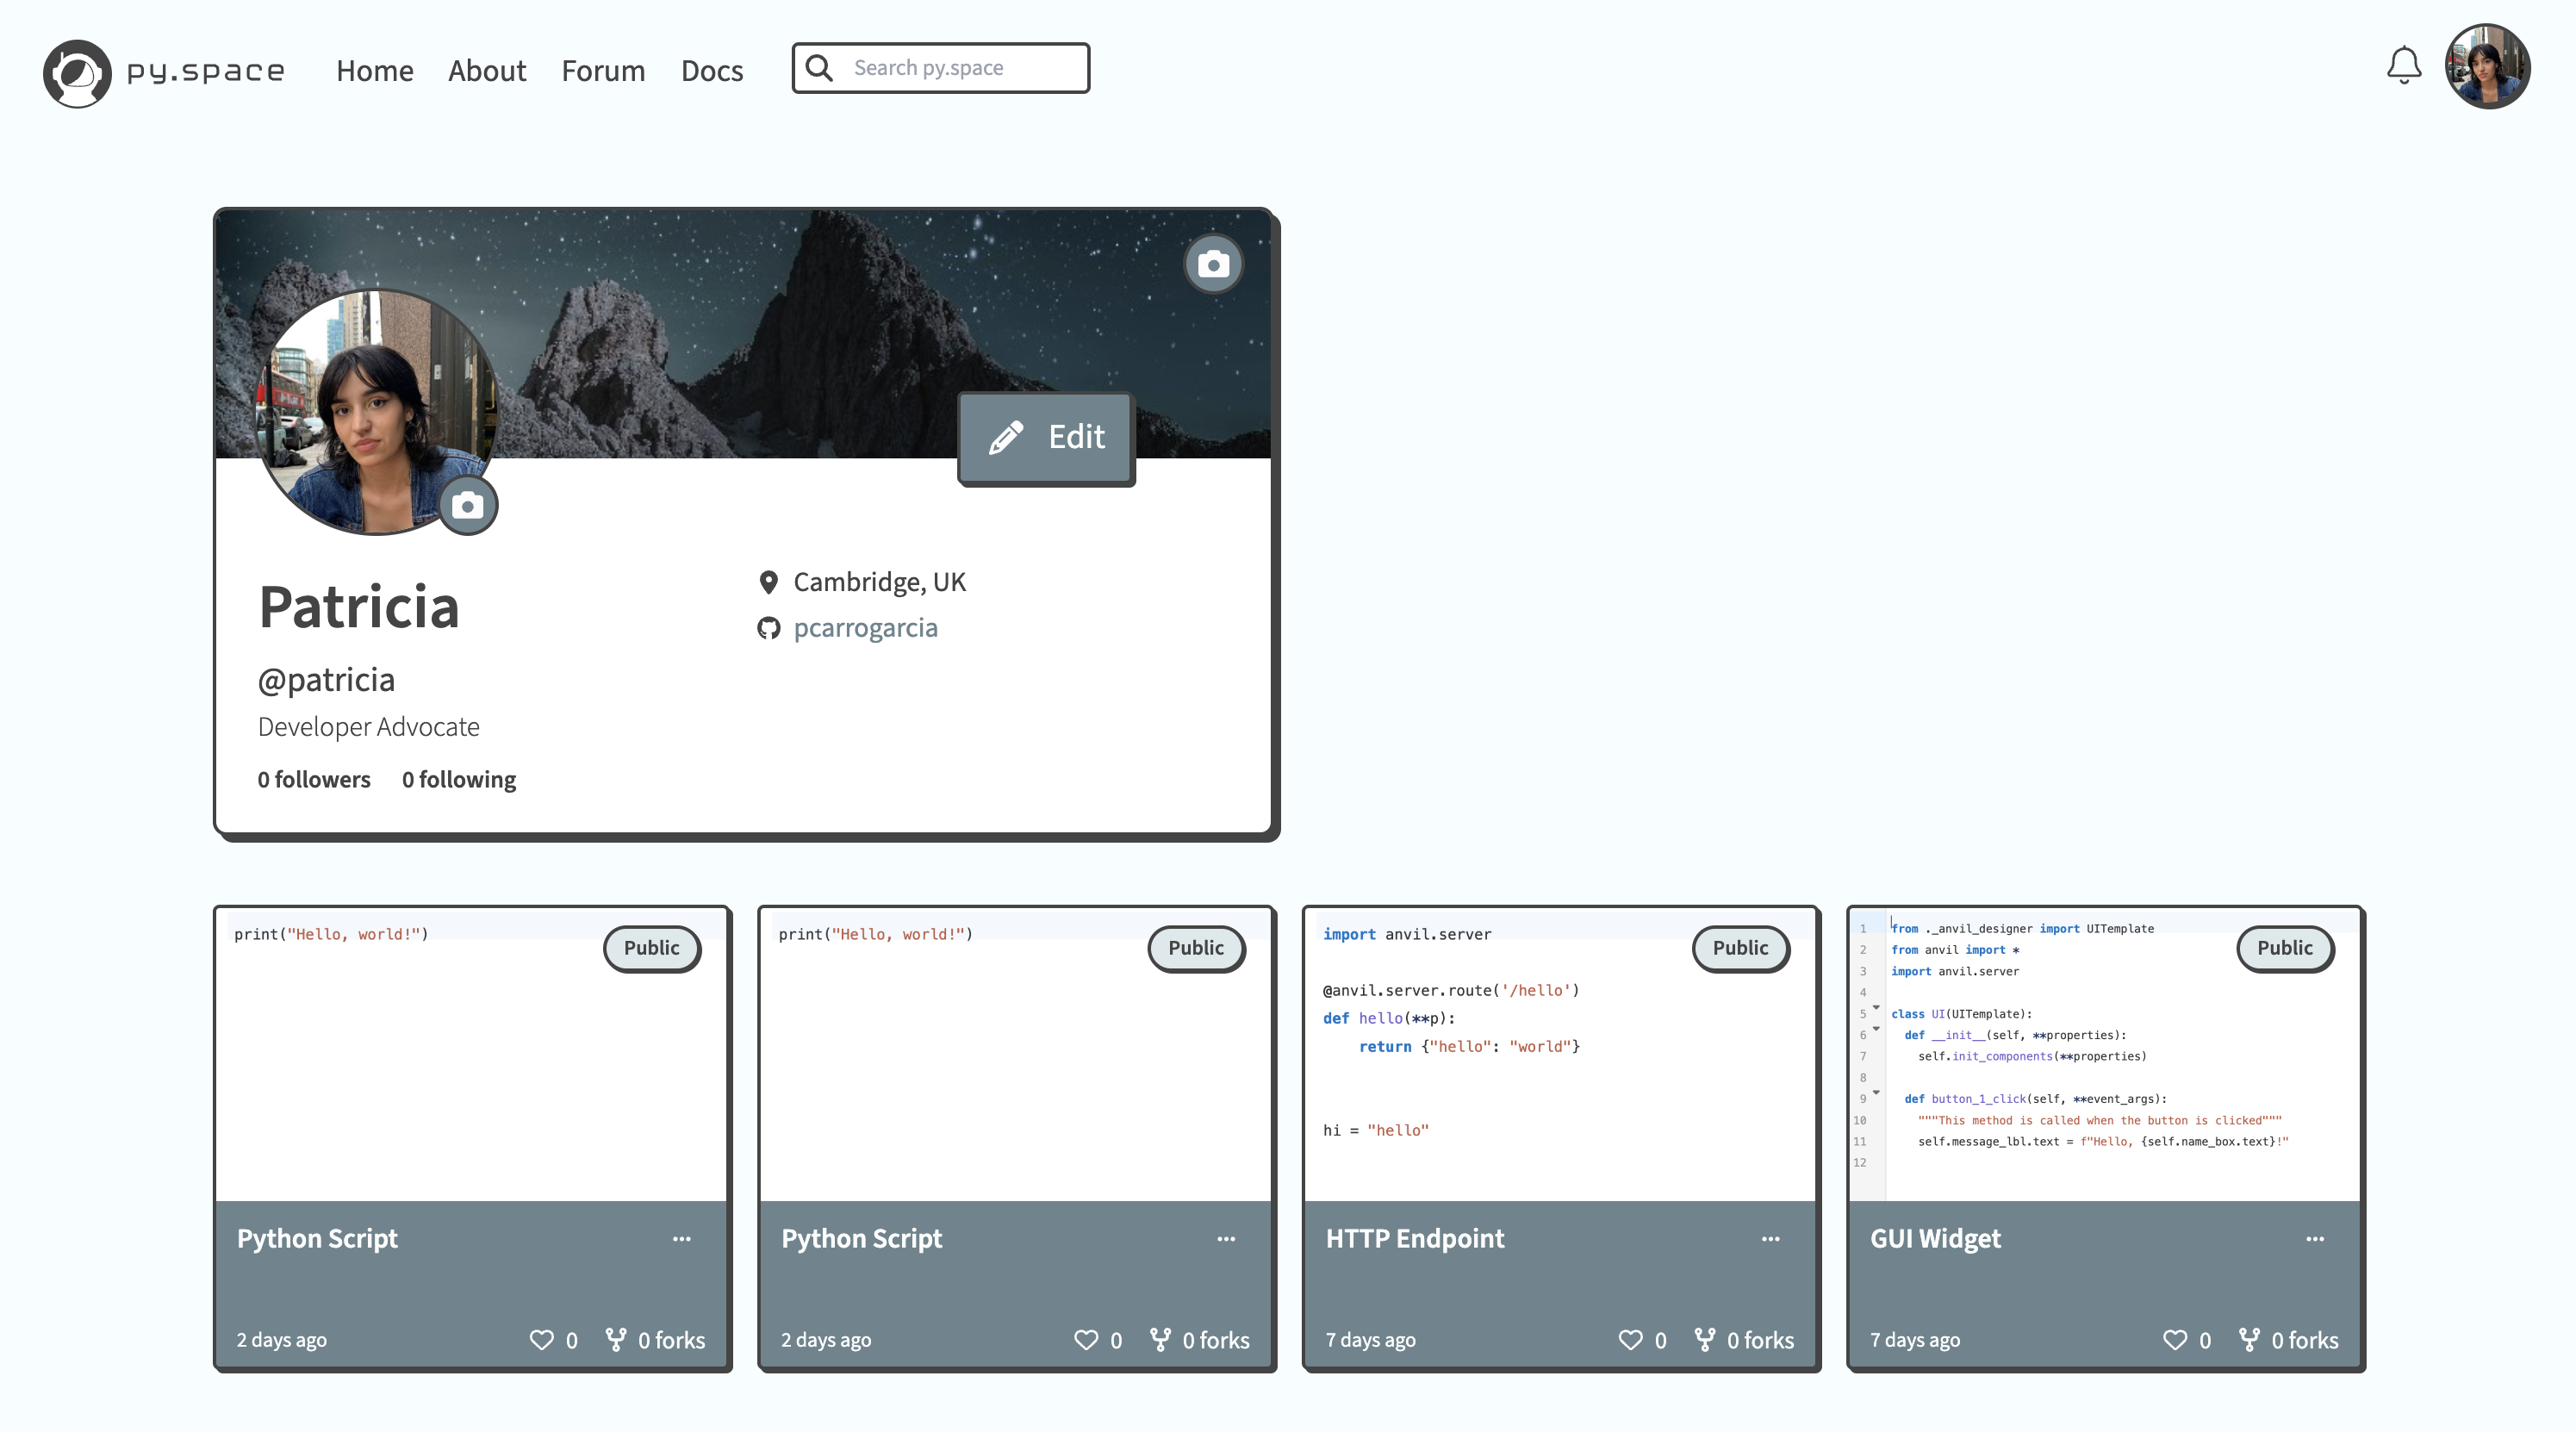
Task: Click the "Developer Advocate" bio text
Action: coord(369,727)
